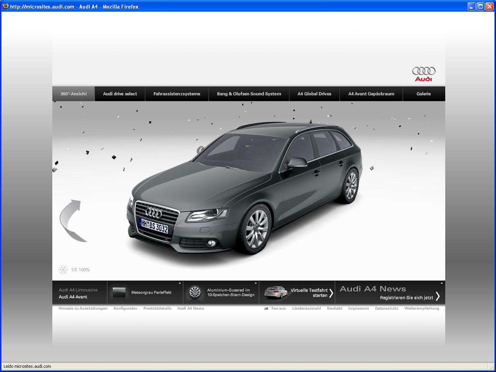Expand the Meteorgrau Perleffekt color menu arrow
The height and width of the screenshot is (372, 496).
(180, 283)
